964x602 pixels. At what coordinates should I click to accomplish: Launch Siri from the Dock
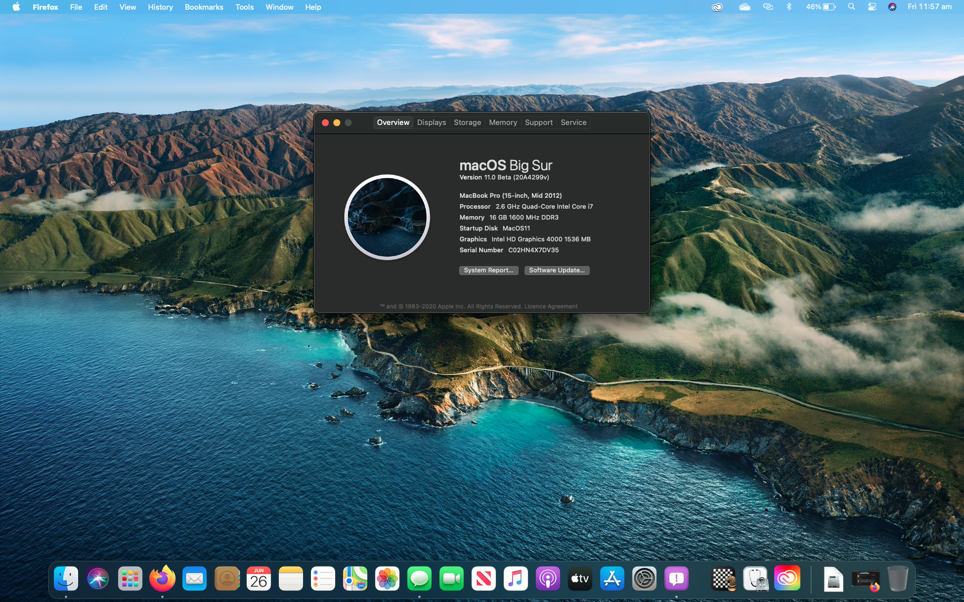[x=98, y=579]
